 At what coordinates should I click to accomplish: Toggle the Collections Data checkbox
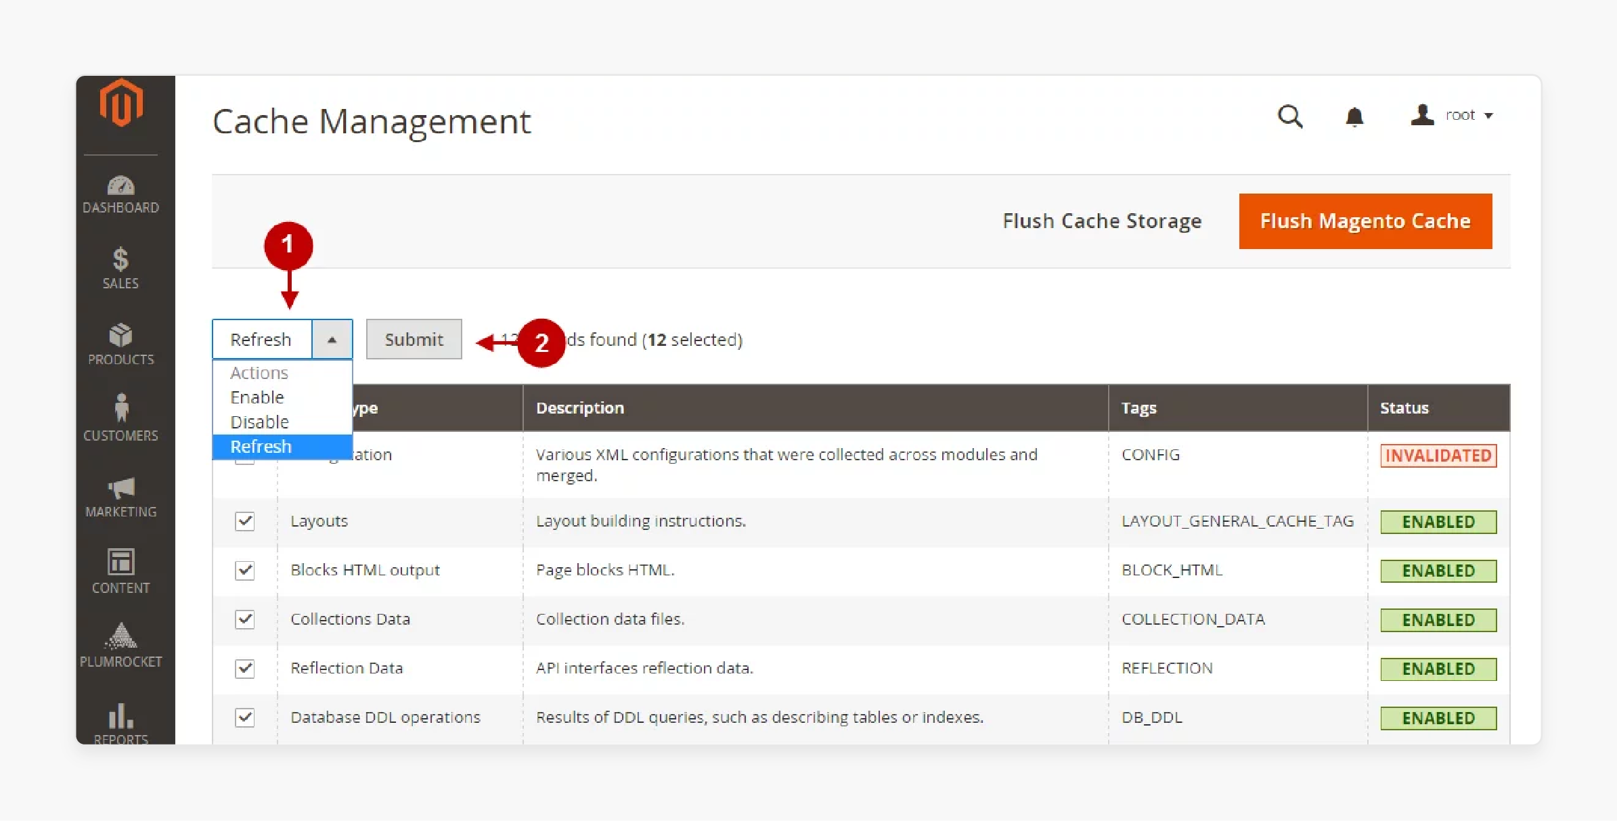[245, 619]
